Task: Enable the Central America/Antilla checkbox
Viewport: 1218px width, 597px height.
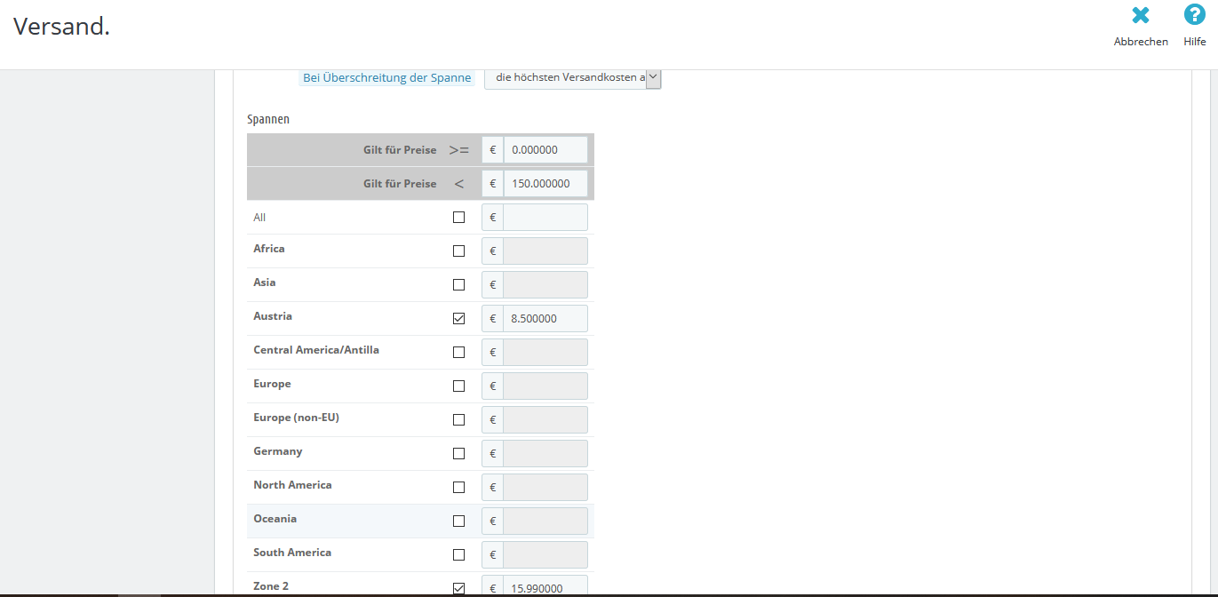Action: click(458, 352)
